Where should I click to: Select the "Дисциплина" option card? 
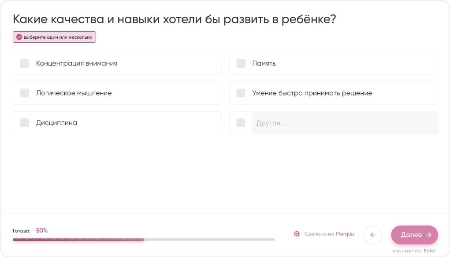tap(117, 123)
